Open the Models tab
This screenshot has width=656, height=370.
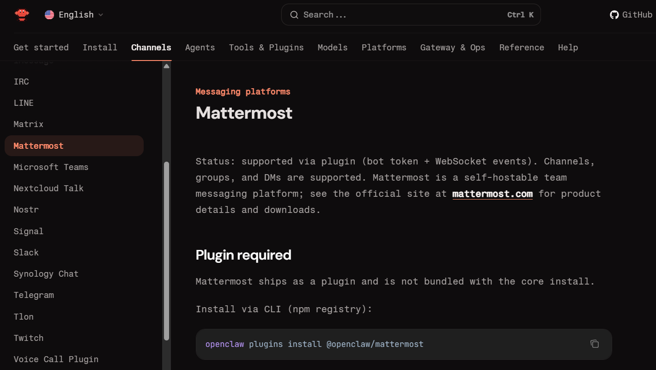pos(333,48)
